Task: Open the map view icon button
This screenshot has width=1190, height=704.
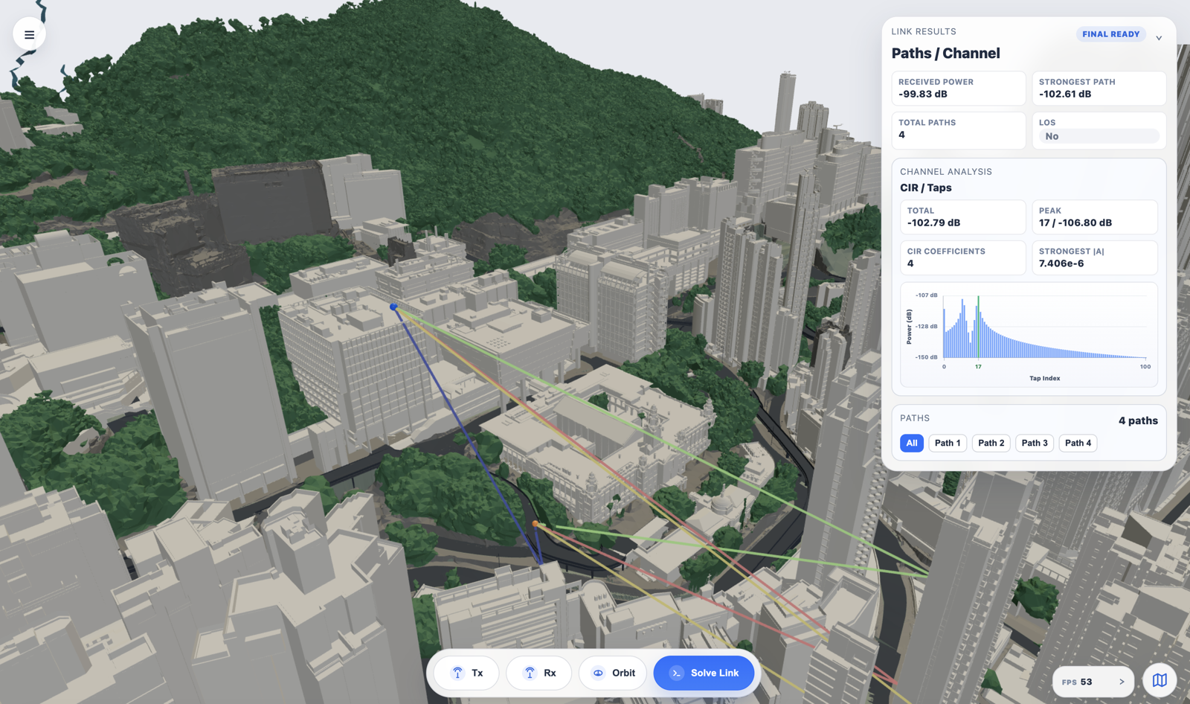Action: coord(1160,680)
